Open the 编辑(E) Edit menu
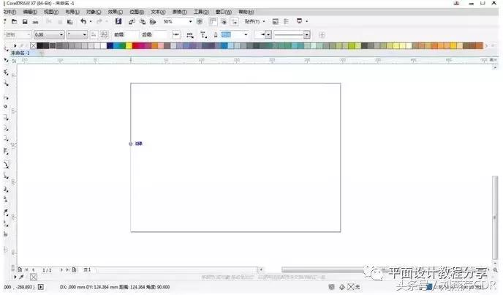This screenshot has height=295, width=503. coord(30,12)
